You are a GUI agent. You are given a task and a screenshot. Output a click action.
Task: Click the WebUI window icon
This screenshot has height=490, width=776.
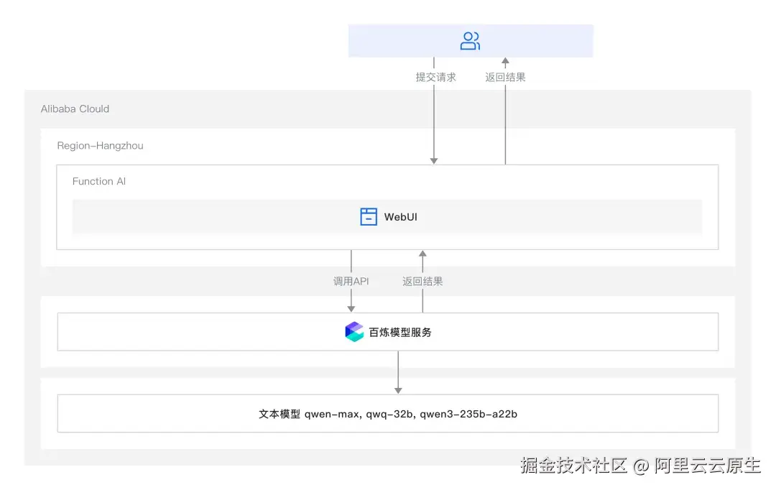[x=369, y=217]
